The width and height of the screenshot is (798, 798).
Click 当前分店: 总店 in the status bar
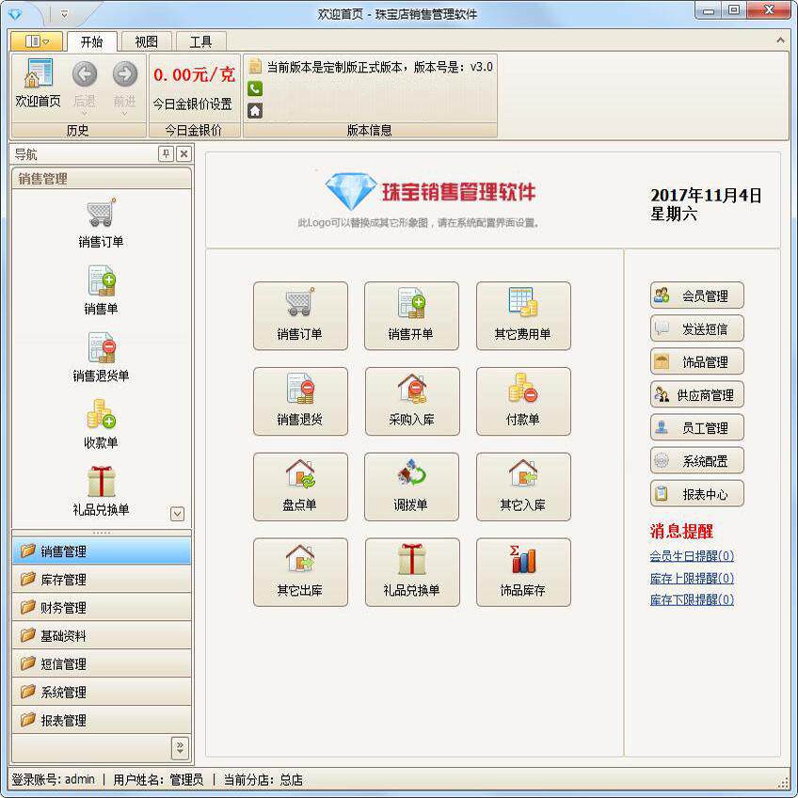(x=263, y=779)
